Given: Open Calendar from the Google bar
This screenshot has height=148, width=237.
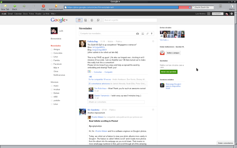Looking at the screenshot, I should (x=18, y=14).
